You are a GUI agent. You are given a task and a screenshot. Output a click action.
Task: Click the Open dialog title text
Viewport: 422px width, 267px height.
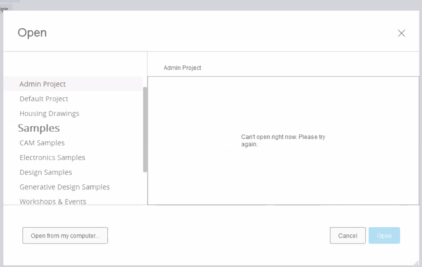32,33
